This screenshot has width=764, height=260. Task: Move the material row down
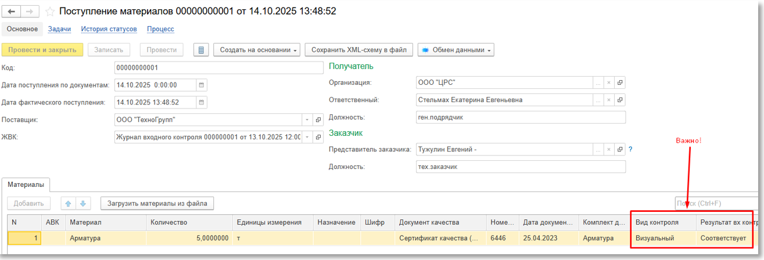tap(83, 204)
